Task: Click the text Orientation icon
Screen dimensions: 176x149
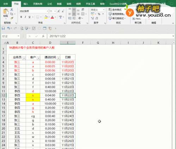Action: coord(80,18)
